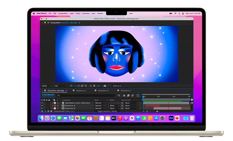This screenshot has width=233, height=141.
Task: Toggle transparency grid in viewer toolbar
Action: click(x=75, y=86)
